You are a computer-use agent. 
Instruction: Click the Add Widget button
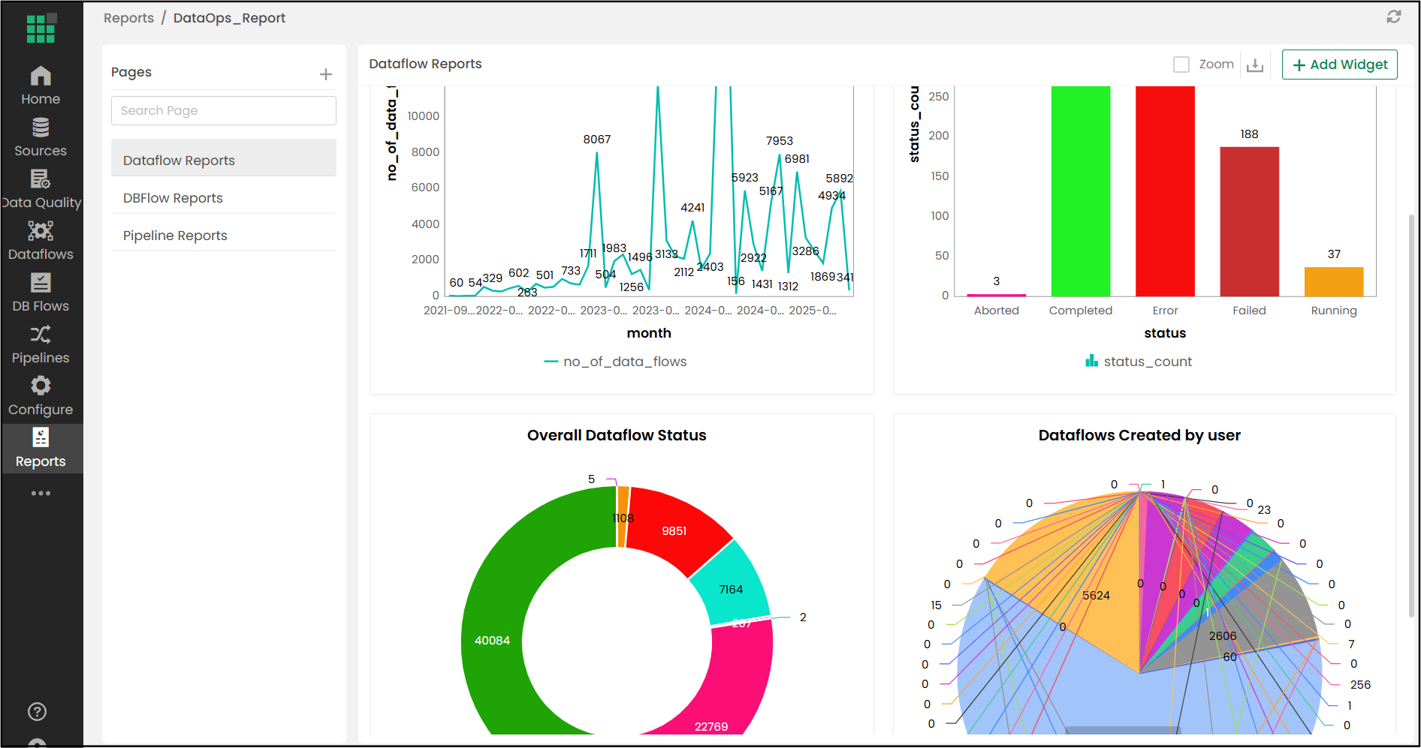1339,65
